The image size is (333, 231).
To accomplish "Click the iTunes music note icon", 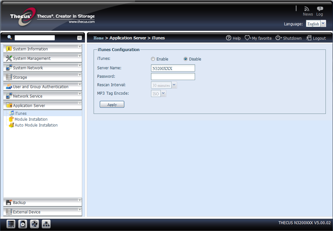I will click(x=11, y=113).
